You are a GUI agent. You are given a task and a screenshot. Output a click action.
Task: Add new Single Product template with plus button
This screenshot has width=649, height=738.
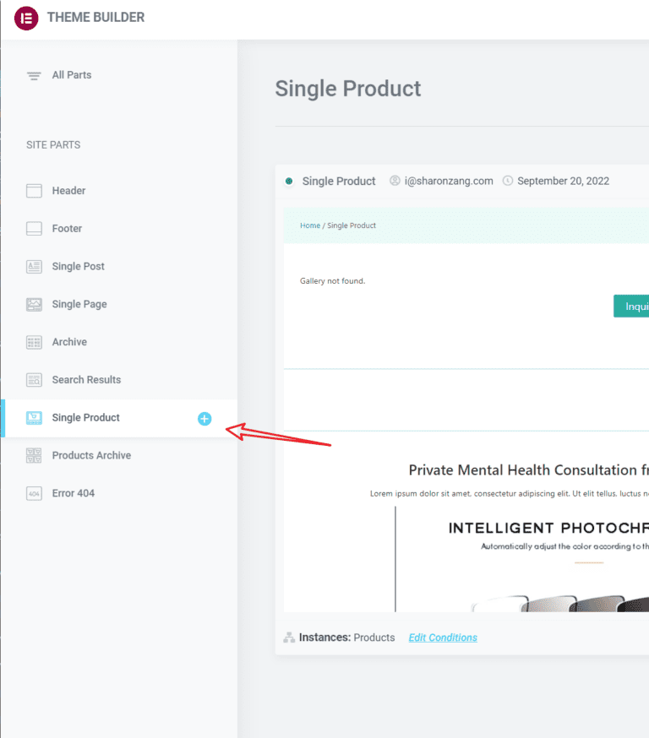(205, 418)
